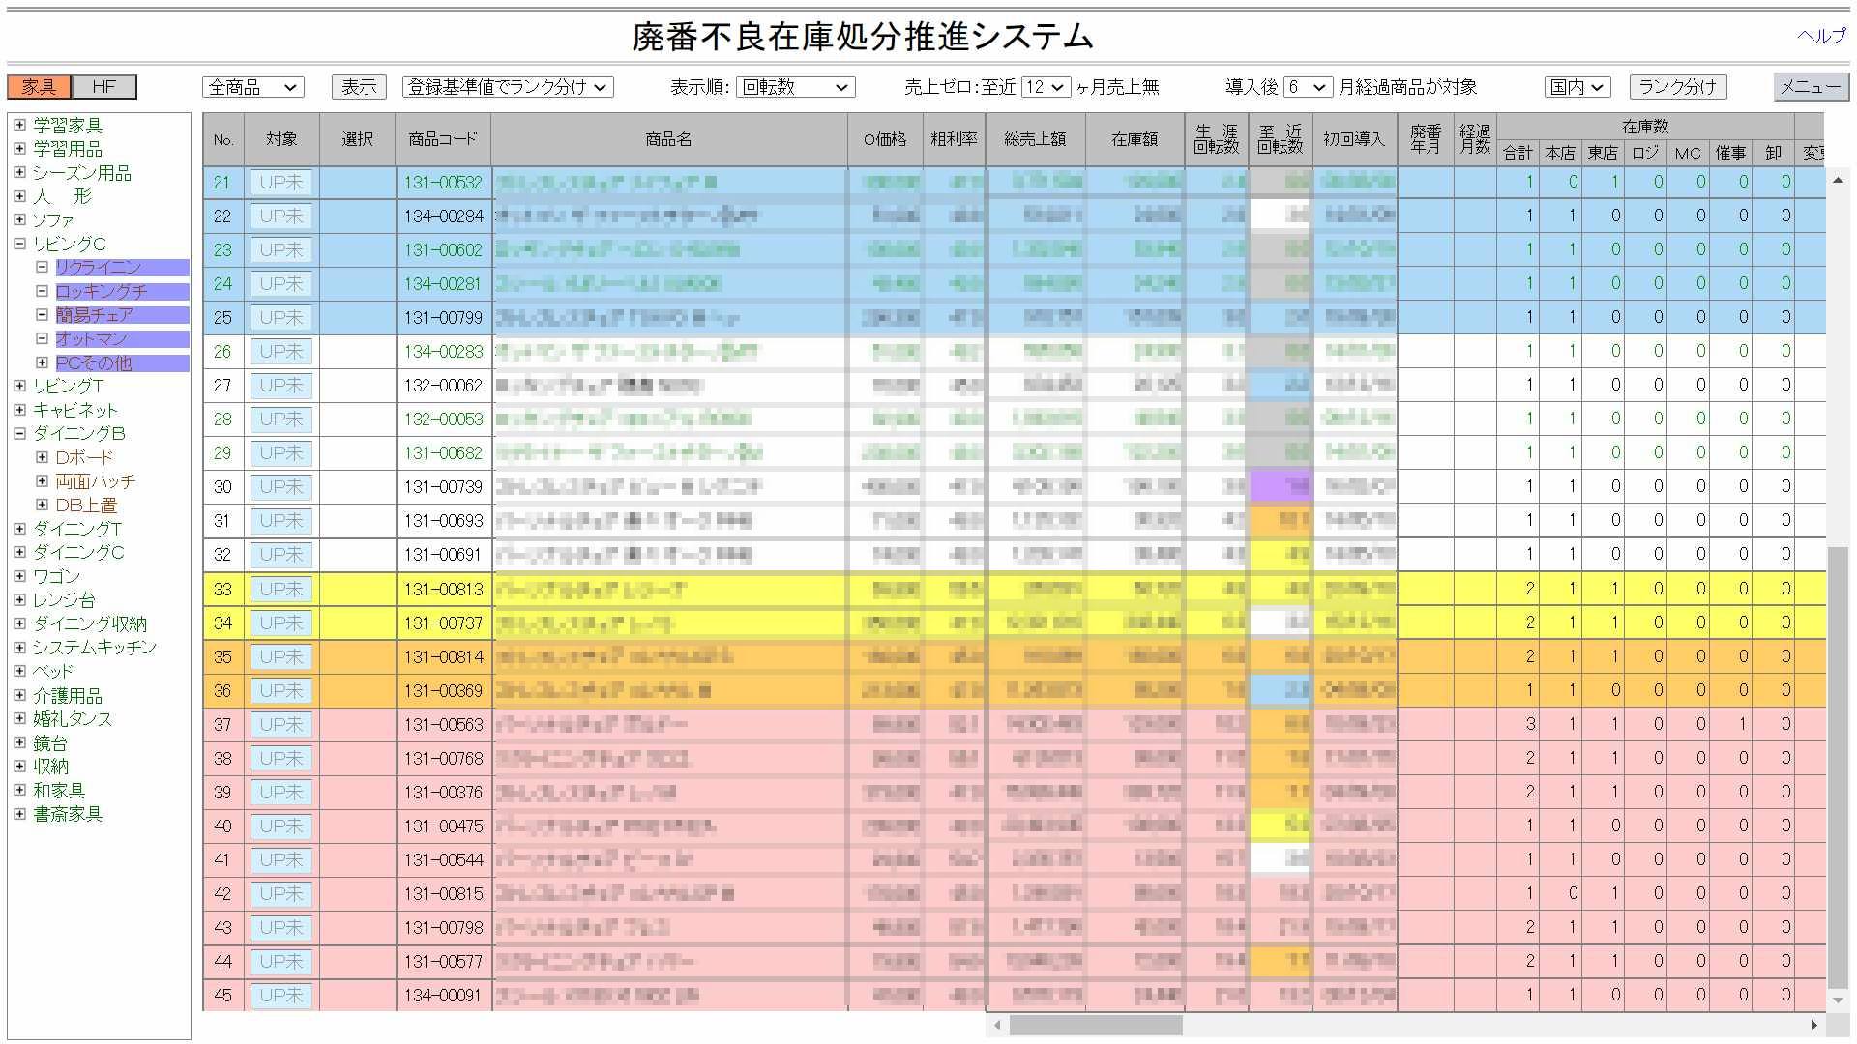Expand the 学習家具 tree node
1857x1044 pixels.
pyautogui.click(x=19, y=125)
